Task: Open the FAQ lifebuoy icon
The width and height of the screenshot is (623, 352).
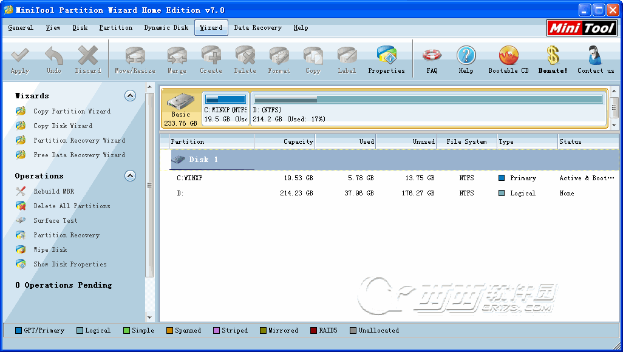Action: point(432,56)
